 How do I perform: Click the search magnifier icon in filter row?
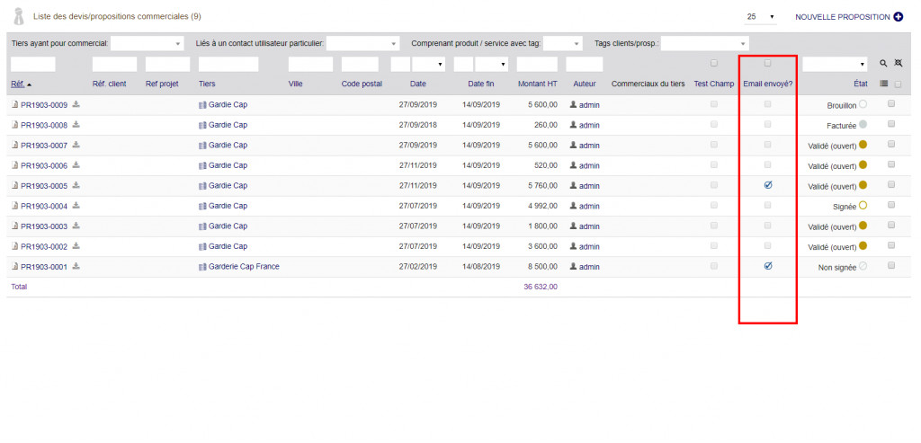coord(883,64)
